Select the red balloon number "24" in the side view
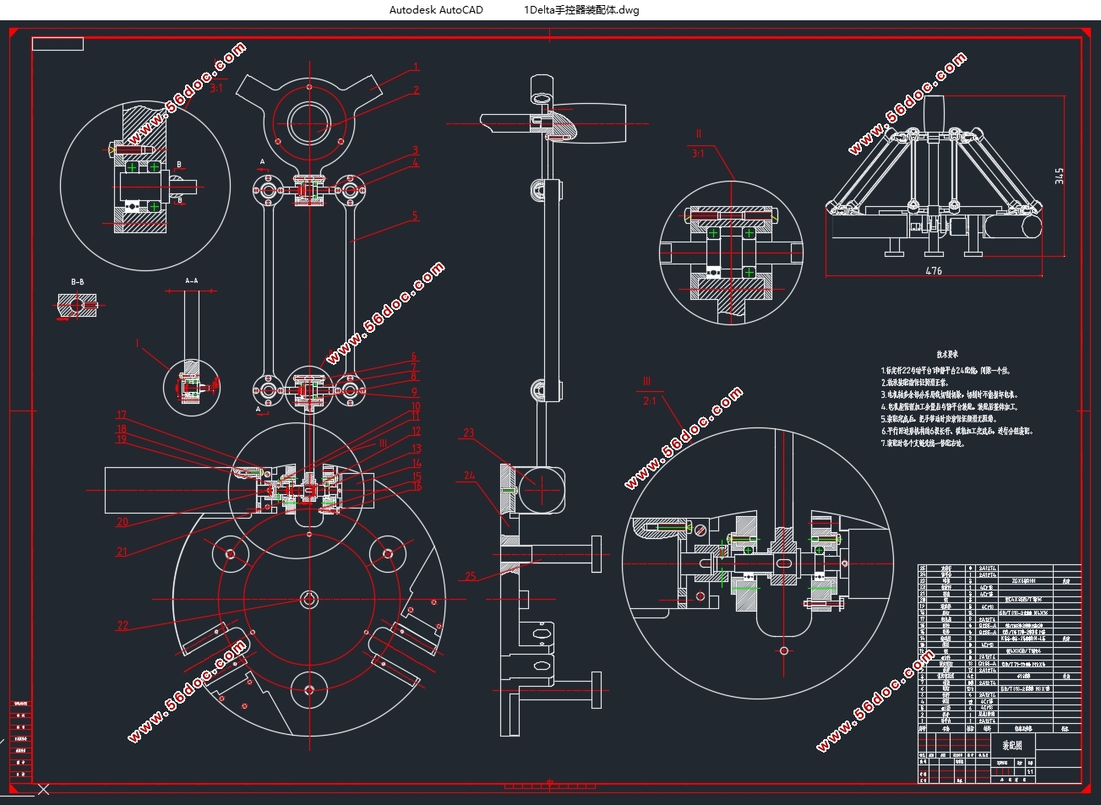1101x805 pixels. 470,476
